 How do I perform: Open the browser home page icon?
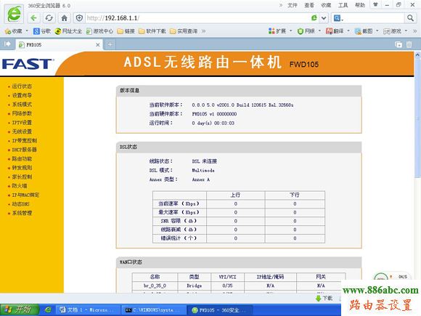(64, 18)
